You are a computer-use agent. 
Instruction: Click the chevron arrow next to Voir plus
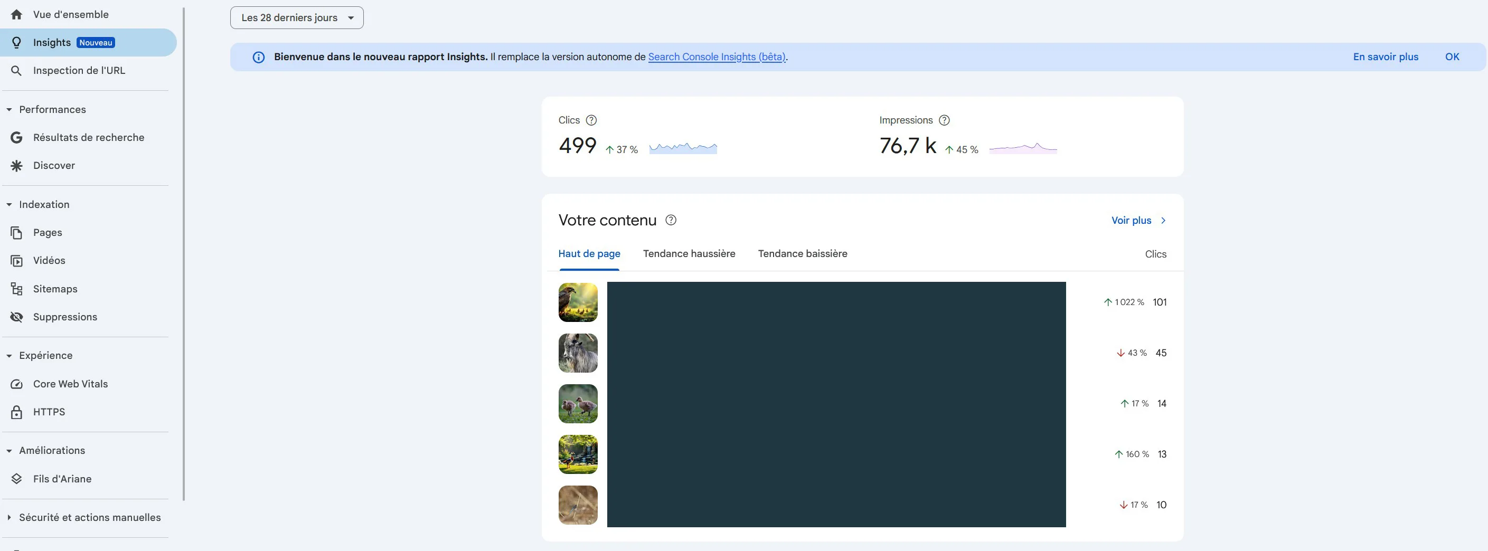[x=1163, y=221]
